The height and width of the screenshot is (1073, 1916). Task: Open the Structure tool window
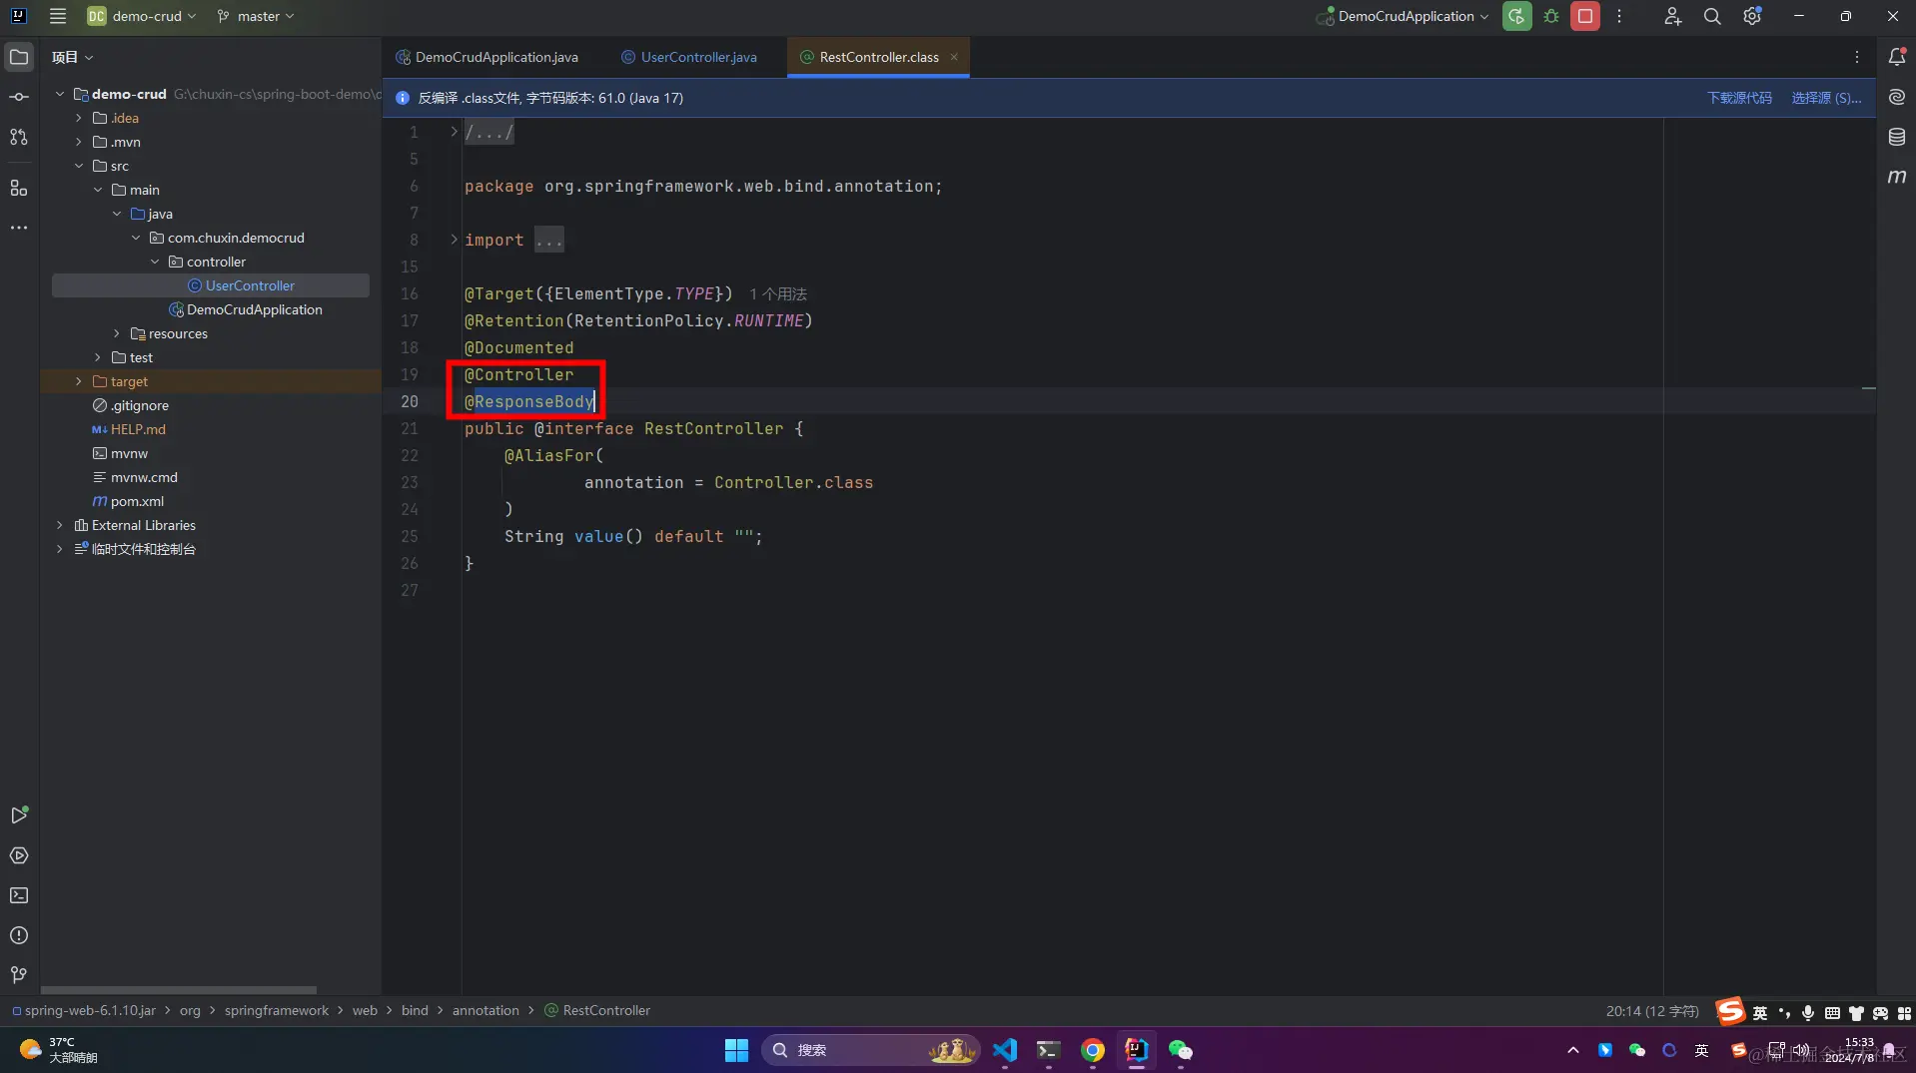tap(19, 188)
